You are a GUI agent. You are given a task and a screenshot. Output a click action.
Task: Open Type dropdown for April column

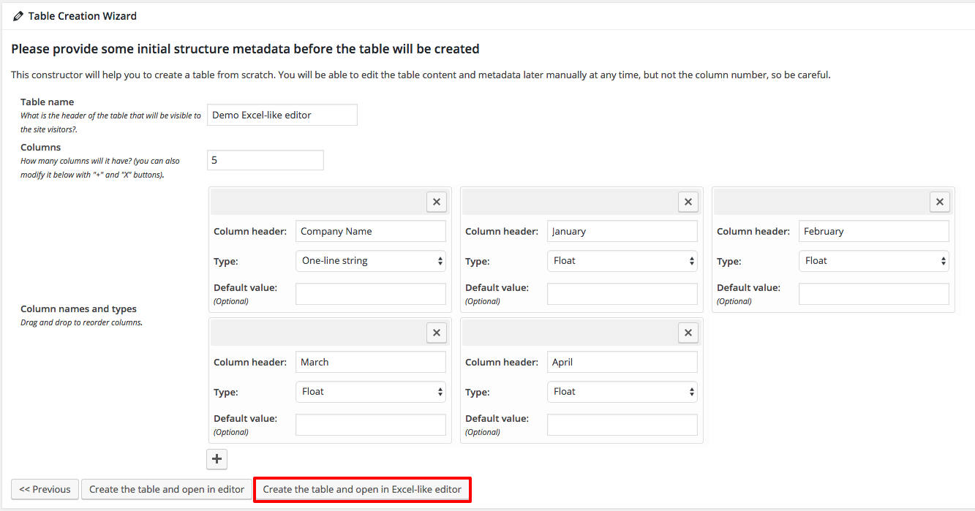pos(622,392)
